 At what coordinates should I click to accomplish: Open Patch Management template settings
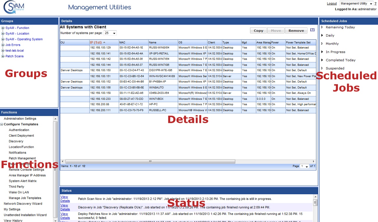[x=22, y=159]
